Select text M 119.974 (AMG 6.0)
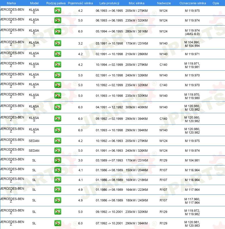 point(192,32)
